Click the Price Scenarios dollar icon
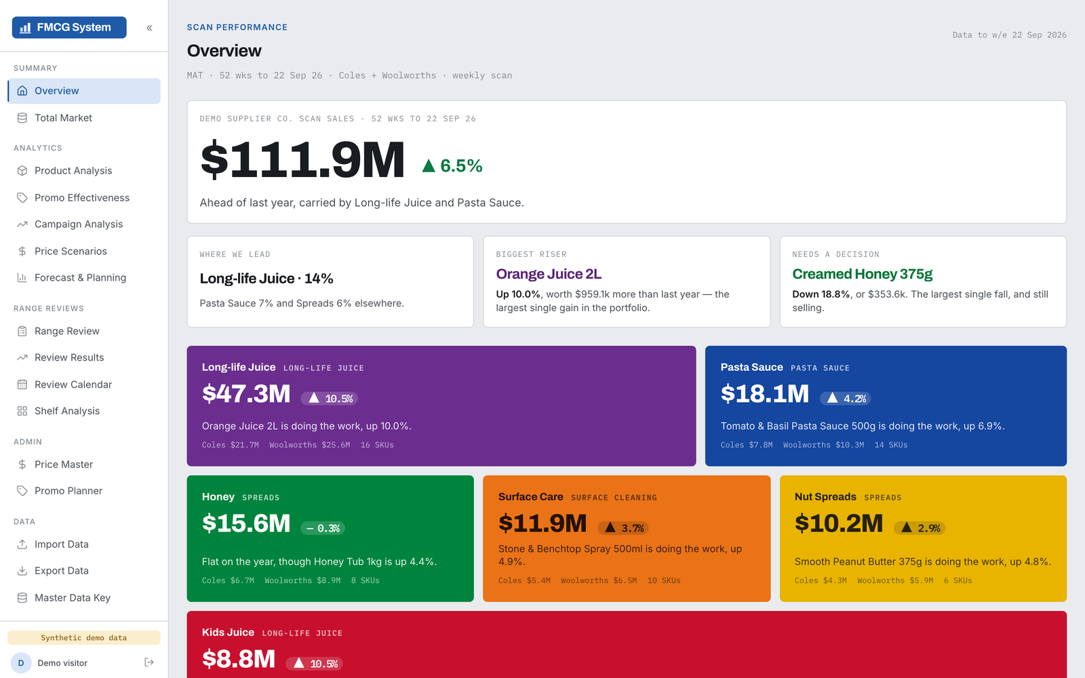 pos(22,252)
